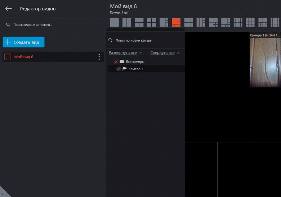Click the chevron next to Развернуть все
This screenshot has width=281, height=197.
141,53
